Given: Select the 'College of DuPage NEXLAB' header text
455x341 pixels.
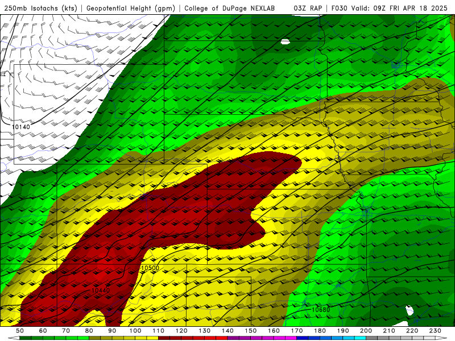Looking at the screenshot, I should [230, 8].
